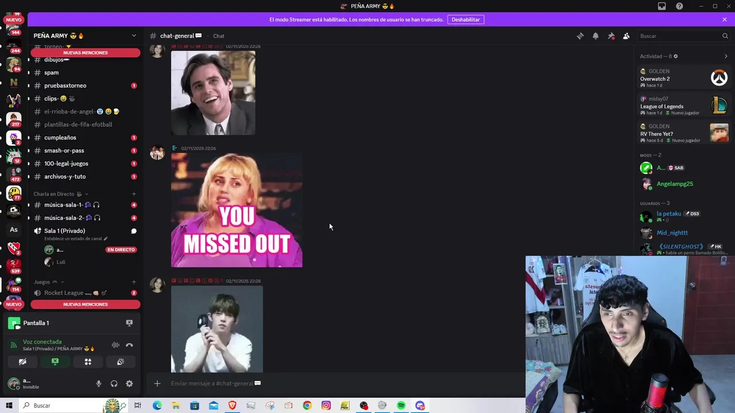Viewport: 735px width, 413px height.
Task: Open pinned messages icon
Action: tap(611, 36)
